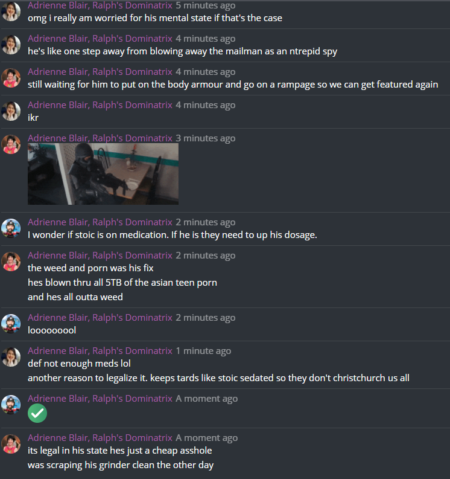Click the '5 minutes ago' timestamp
This screenshot has height=479, width=450.
point(205,5)
